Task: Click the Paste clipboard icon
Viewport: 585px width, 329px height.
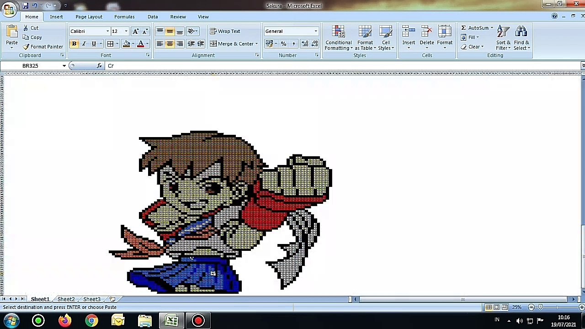Action: [x=12, y=32]
